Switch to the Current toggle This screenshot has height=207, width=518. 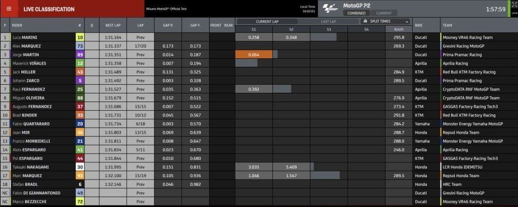pyautogui.click(x=384, y=13)
